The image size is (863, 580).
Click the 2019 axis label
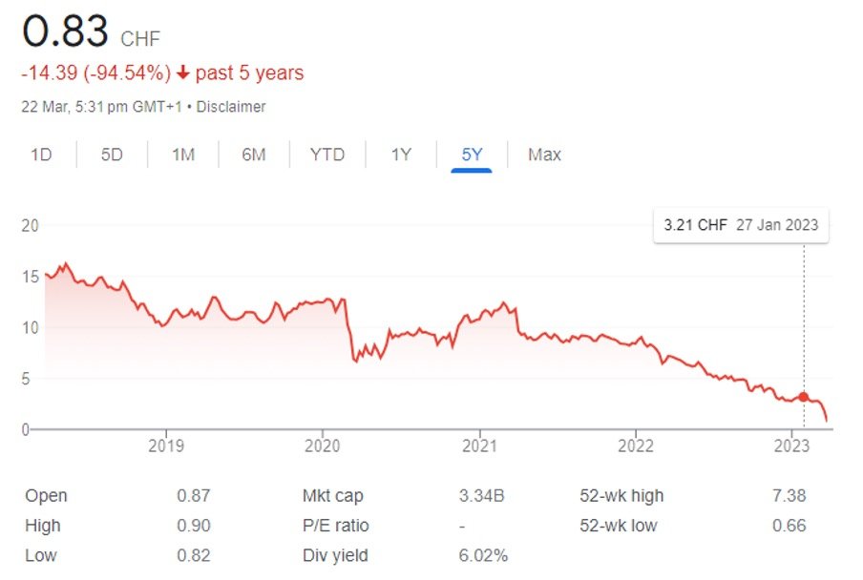(x=166, y=446)
